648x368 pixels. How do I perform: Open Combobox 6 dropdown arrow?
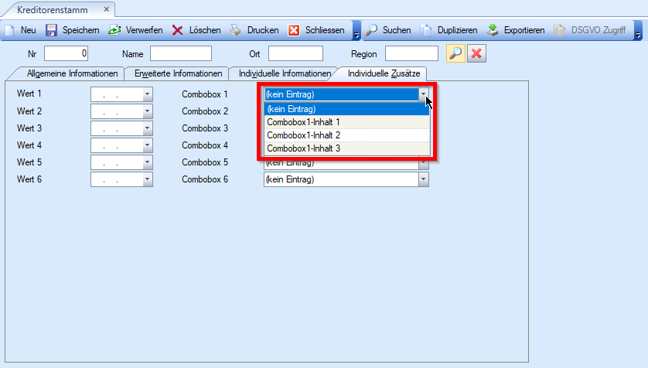[423, 179]
